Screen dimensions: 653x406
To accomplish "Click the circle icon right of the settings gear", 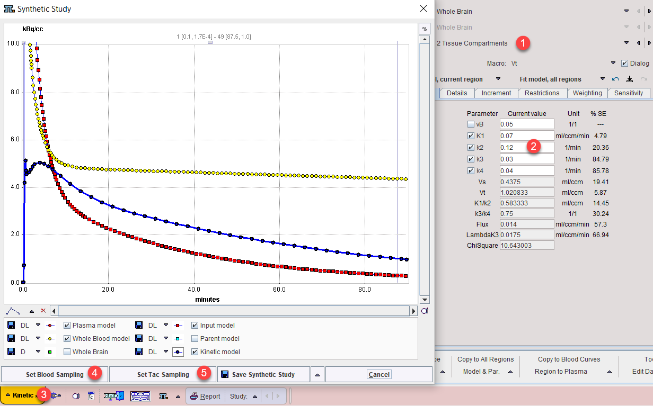I will pos(75,396).
